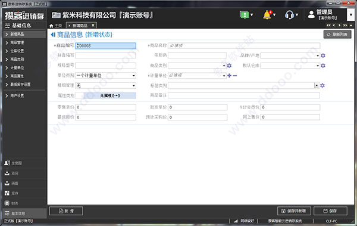Click the 保存并新增 button
Image resolution: width=357 pixels, height=226 pixels.
(295, 211)
